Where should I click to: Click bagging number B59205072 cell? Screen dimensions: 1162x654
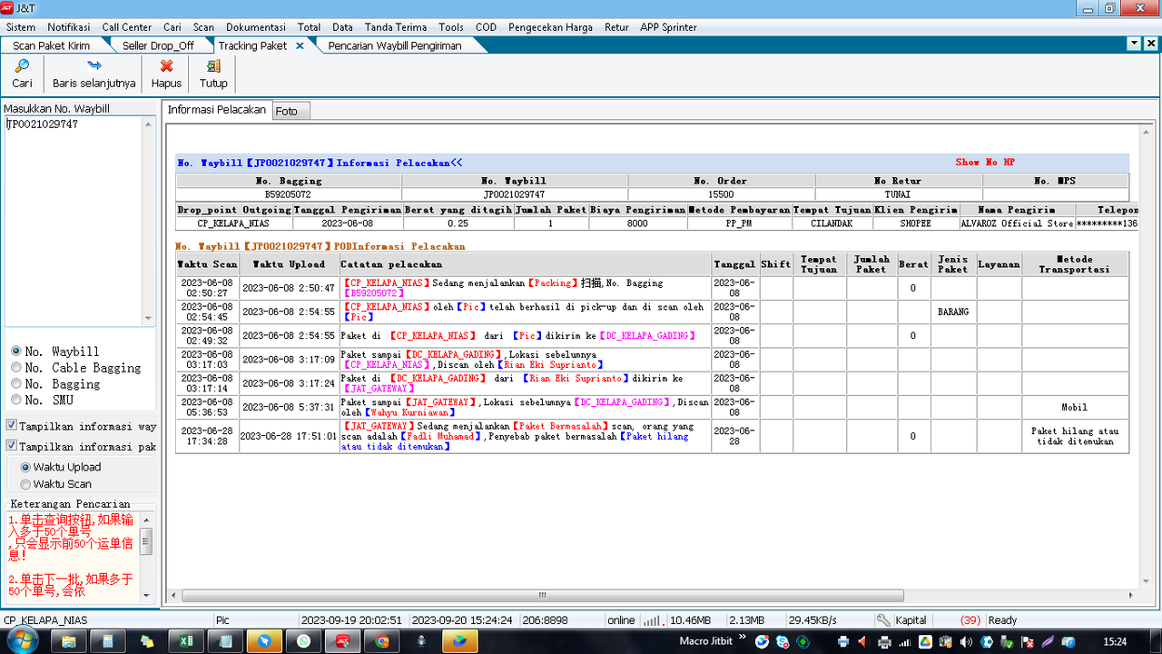point(288,194)
